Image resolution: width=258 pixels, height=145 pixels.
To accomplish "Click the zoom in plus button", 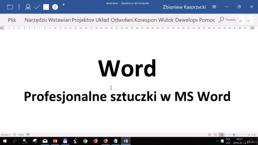I will coord(249,135).
